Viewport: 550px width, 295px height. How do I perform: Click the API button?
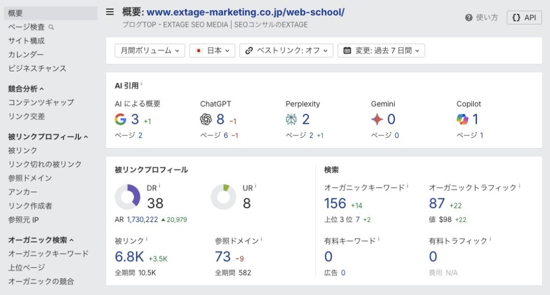[524, 18]
